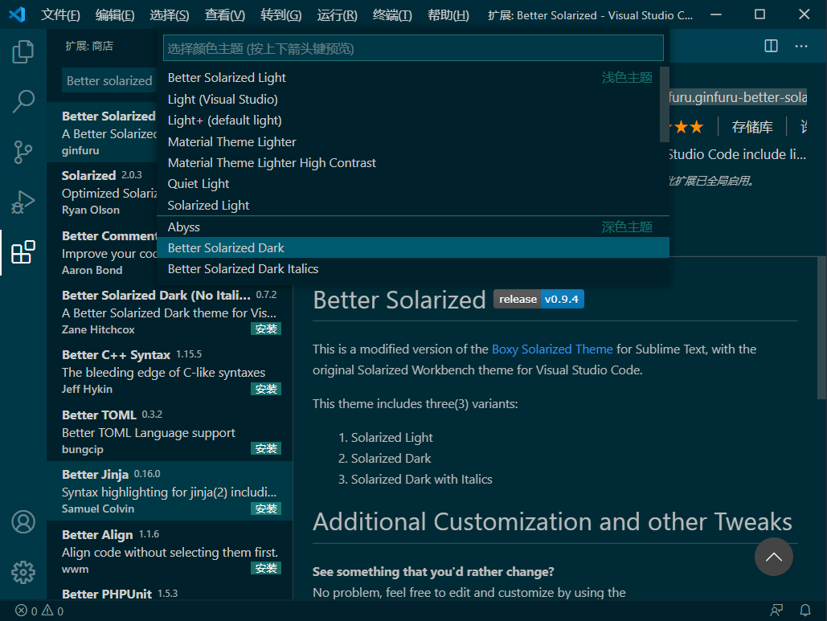Open the 查看(V) menu
Viewport: 827px width, 621px height.
(x=225, y=14)
